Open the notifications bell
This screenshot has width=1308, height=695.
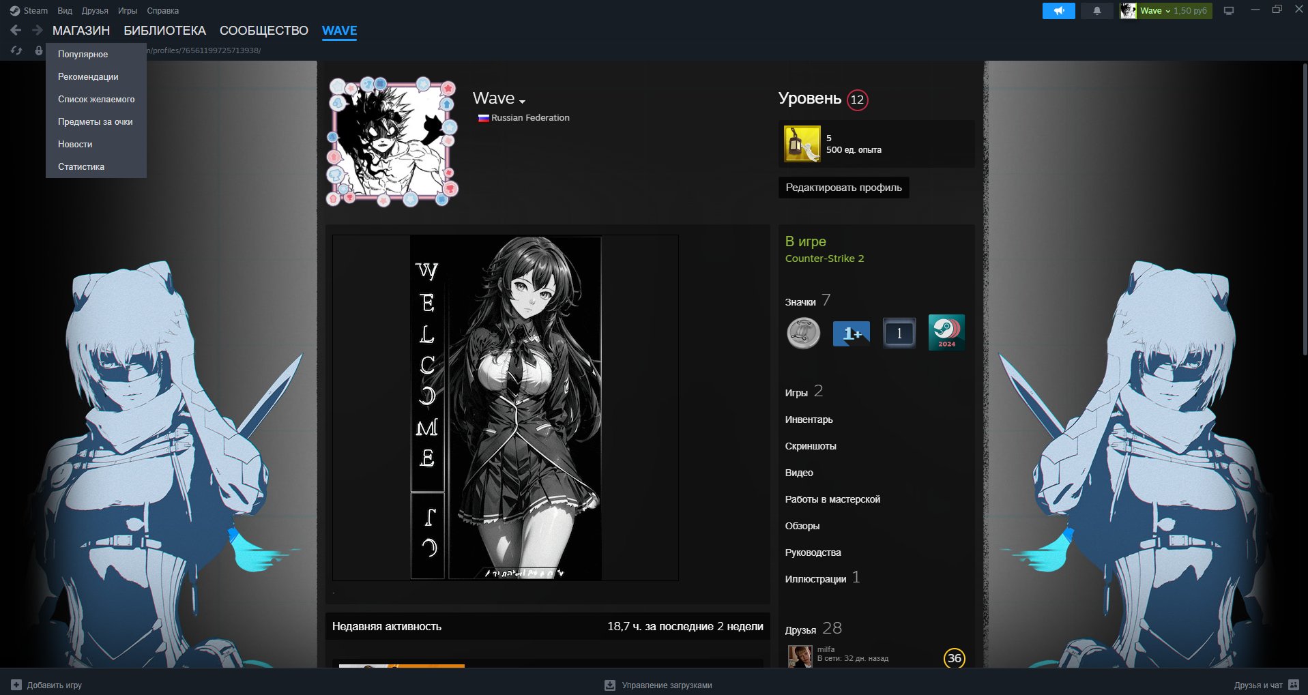coord(1096,11)
